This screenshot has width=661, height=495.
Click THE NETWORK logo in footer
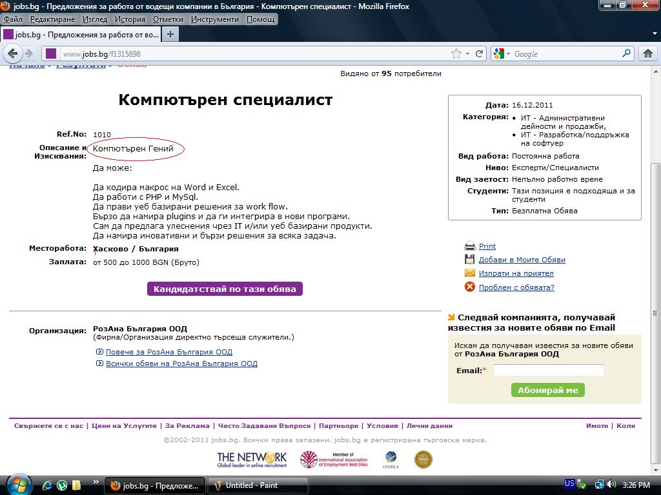pos(252,459)
